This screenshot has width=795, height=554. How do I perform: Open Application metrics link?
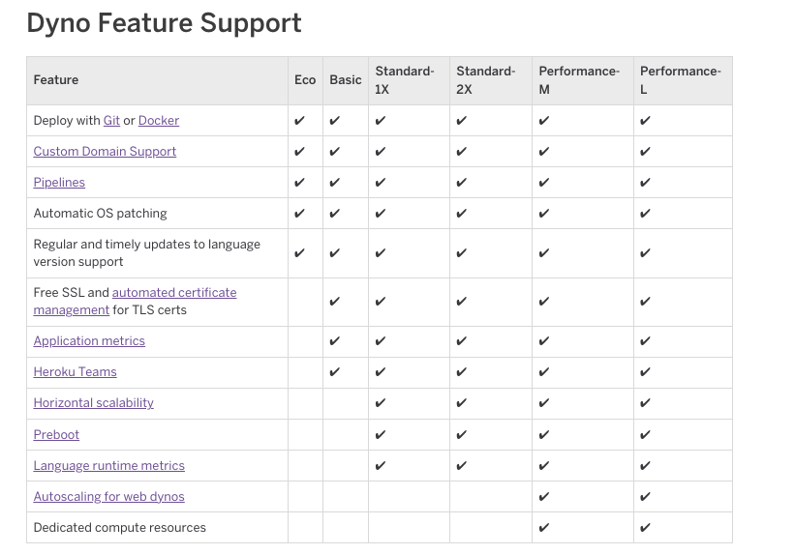(89, 340)
